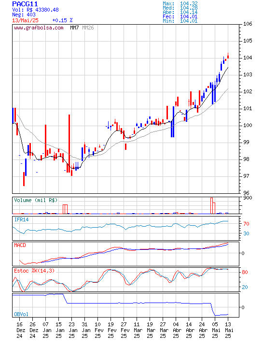Click the 13 Mai 25 axis date
263x348 pixels.
(x=228, y=330)
